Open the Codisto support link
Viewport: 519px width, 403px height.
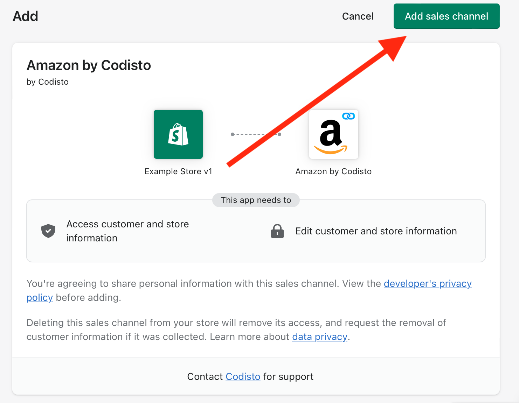[243, 376]
